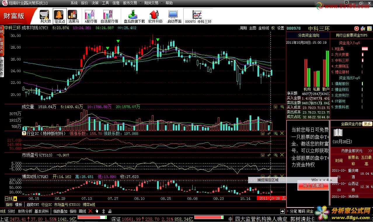This screenshot has height=222, width=373.
Task: Click hand pointer tool in bottom toolbar
Action: coord(97,211)
